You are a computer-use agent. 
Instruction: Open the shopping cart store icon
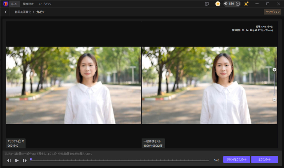click(218, 4)
